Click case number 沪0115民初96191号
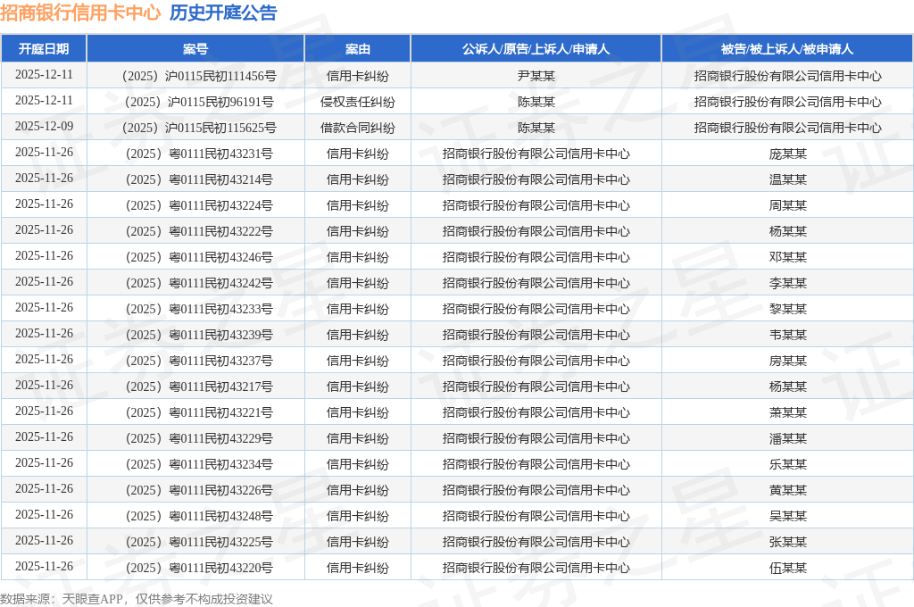The image size is (914, 607). pos(198,102)
